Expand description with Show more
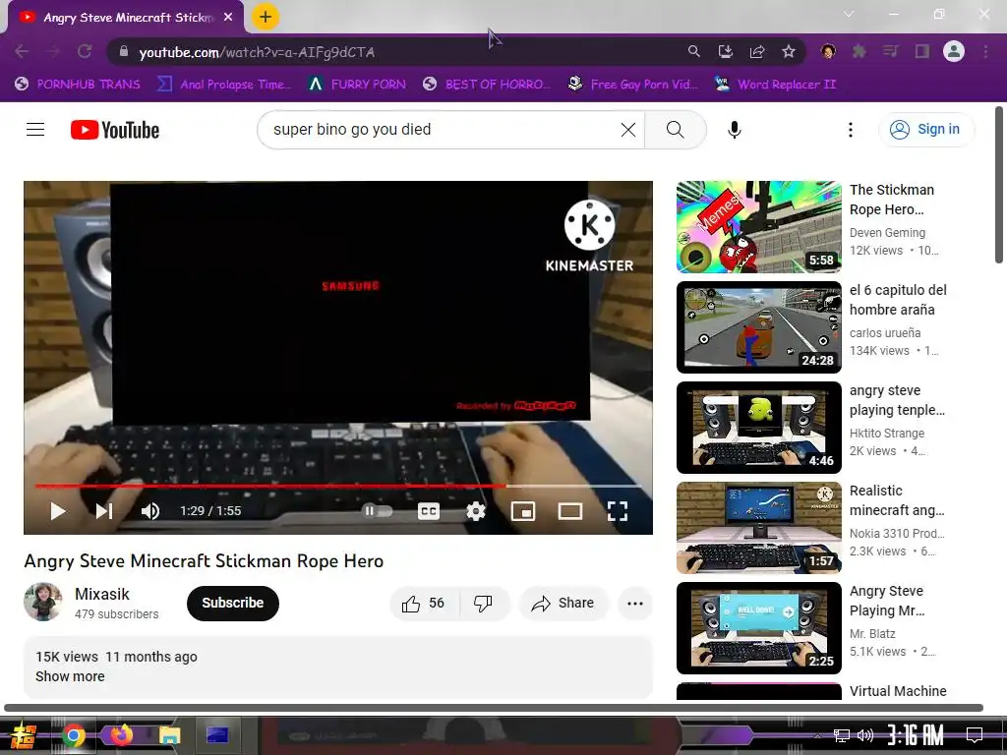 tap(70, 676)
